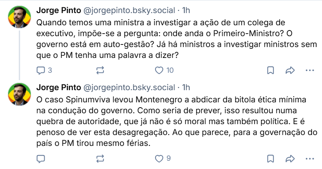Image resolution: width=322 pixels, height=169 pixels.
Task: Open the 1h timestamp on second post
Action: [x=186, y=88]
